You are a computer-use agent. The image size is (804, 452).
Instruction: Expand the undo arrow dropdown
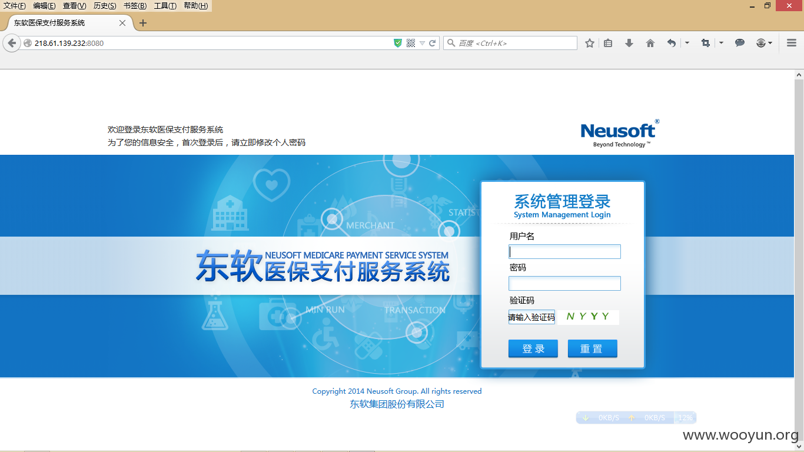[x=687, y=43]
